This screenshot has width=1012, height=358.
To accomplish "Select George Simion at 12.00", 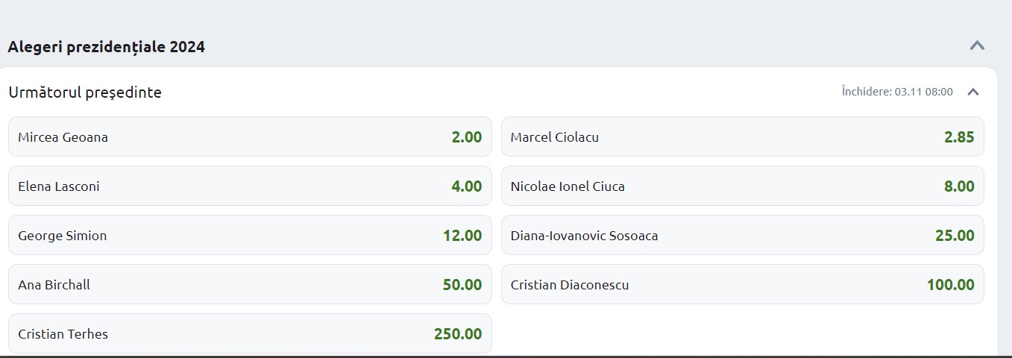I will 250,236.
